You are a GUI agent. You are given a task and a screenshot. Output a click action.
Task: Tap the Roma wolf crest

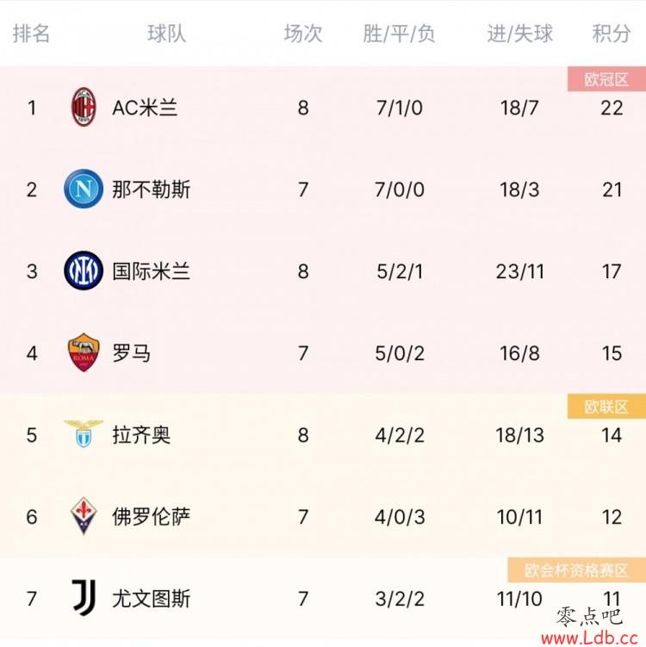click(x=84, y=352)
